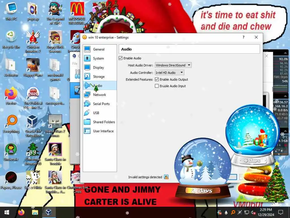Image resolution: width=290 pixels, height=218 pixels.
Task: Select Everything search desktop shortcut
Action: pyautogui.click(x=11, y=124)
